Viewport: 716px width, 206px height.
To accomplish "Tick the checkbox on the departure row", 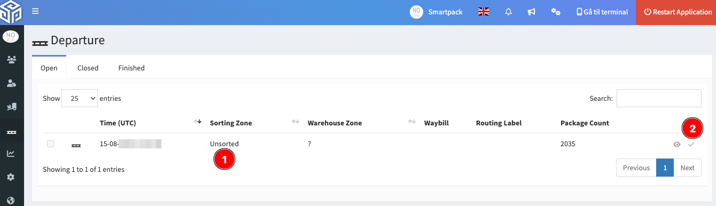I will [50, 144].
